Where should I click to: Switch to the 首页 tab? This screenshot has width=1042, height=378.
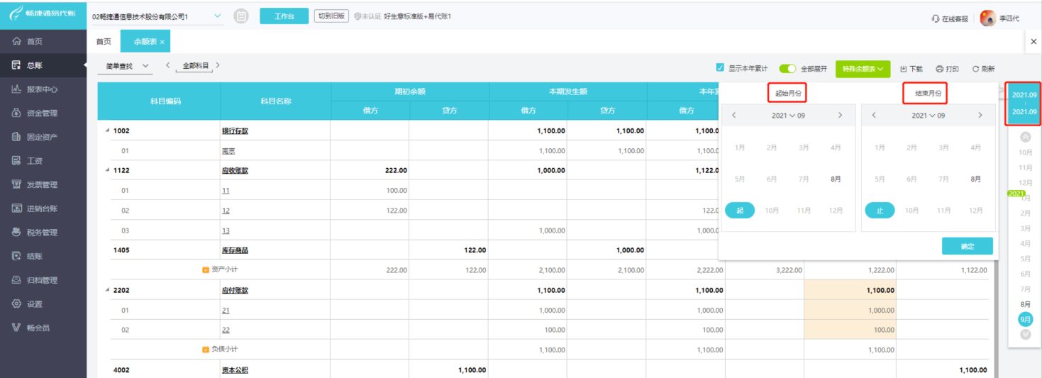coord(104,42)
